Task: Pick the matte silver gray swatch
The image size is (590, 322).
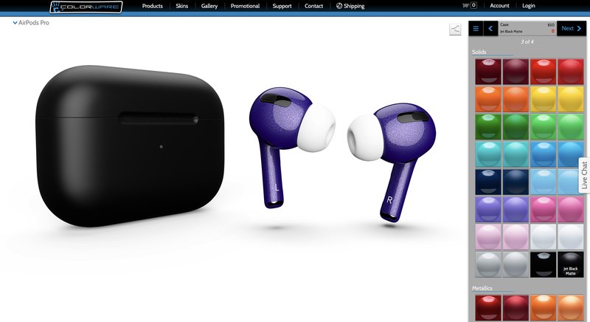Action: pos(516,264)
